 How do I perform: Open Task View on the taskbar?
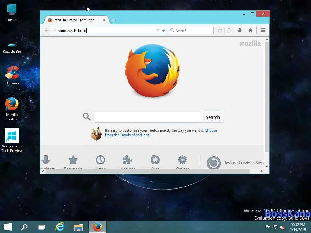(42, 227)
